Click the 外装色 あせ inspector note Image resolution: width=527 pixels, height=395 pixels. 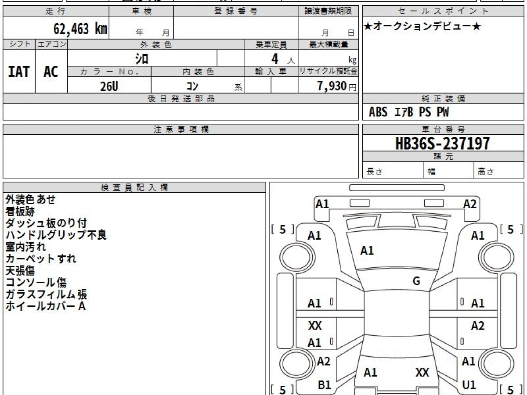31,200
